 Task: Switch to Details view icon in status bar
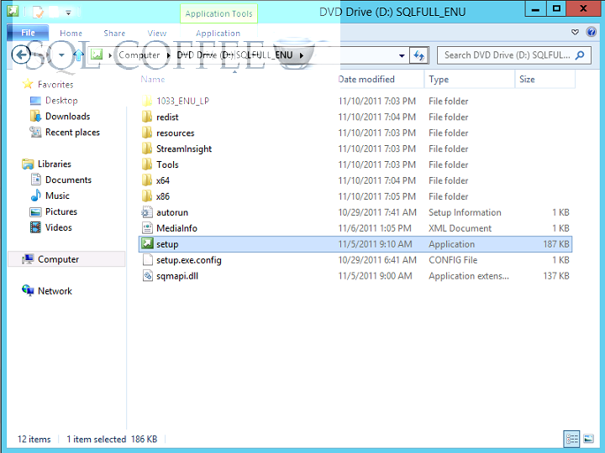coord(572,439)
